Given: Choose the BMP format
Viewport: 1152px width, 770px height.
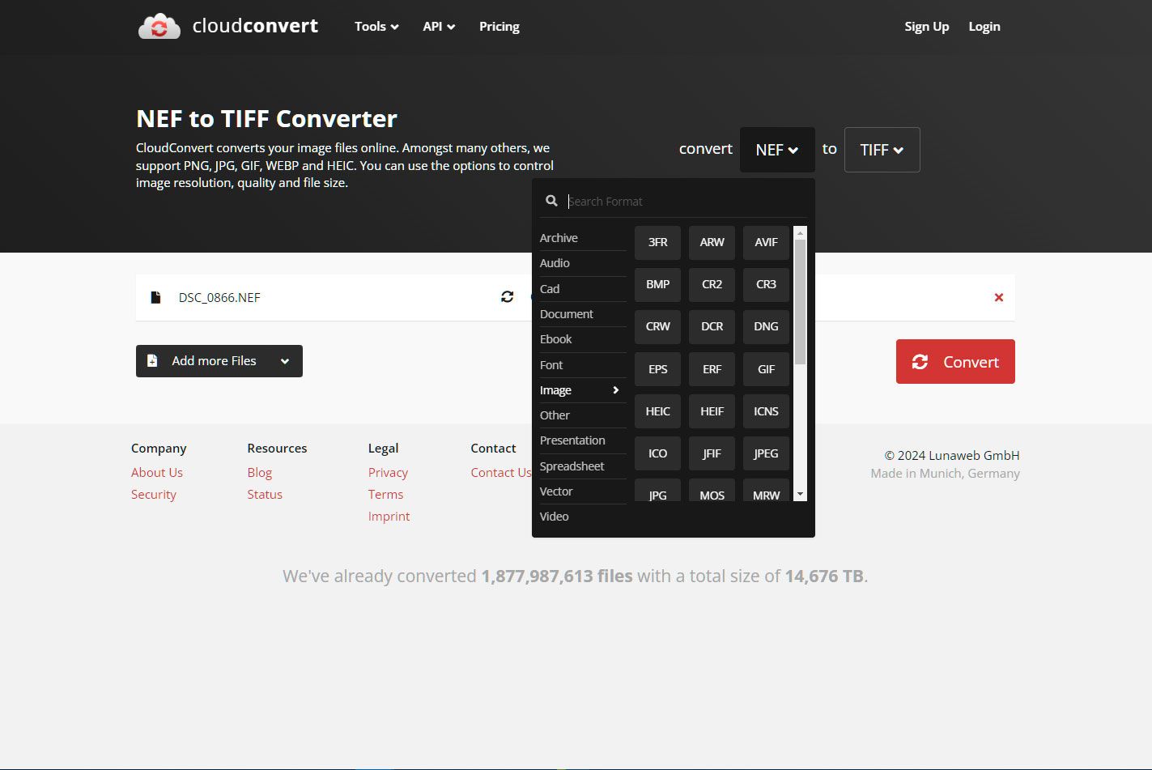Looking at the screenshot, I should pyautogui.click(x=657, y=284).
